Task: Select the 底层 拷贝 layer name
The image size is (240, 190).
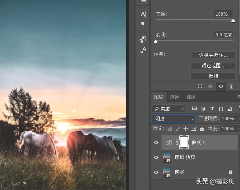Action: (185, 157)
